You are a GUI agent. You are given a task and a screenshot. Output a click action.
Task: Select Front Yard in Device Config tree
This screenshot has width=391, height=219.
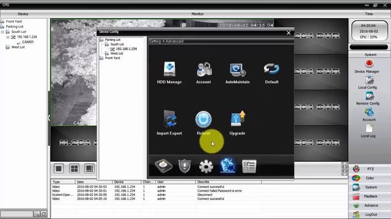pyautogui.click(x=112, y=58)
